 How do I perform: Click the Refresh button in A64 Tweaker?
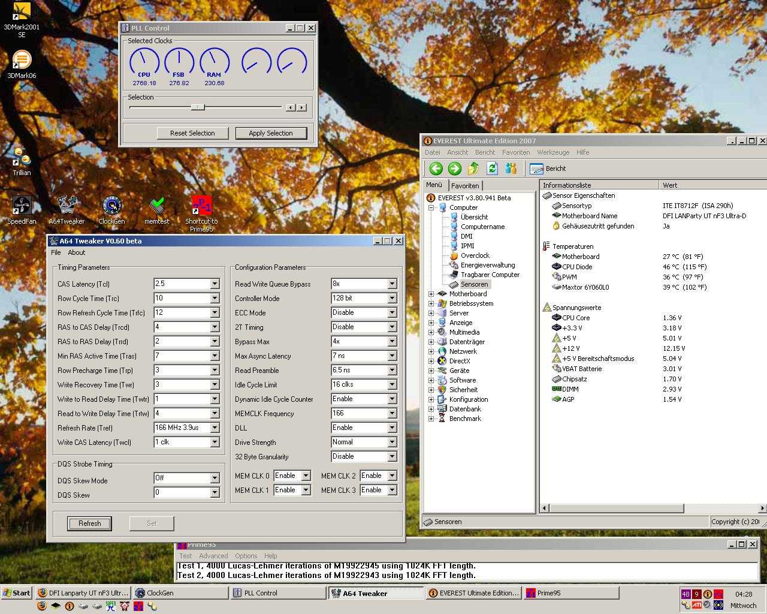[89, 523]
